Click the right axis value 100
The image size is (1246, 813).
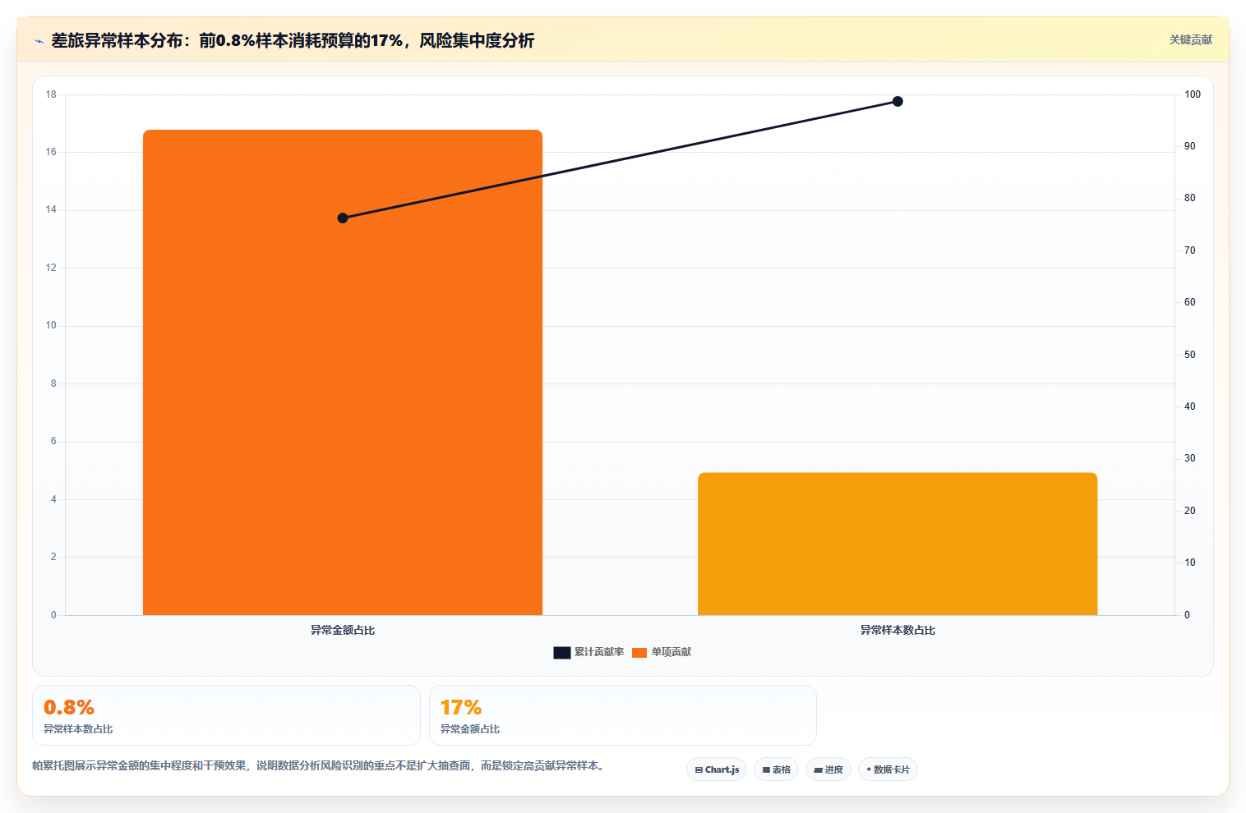coord(1193,94)
